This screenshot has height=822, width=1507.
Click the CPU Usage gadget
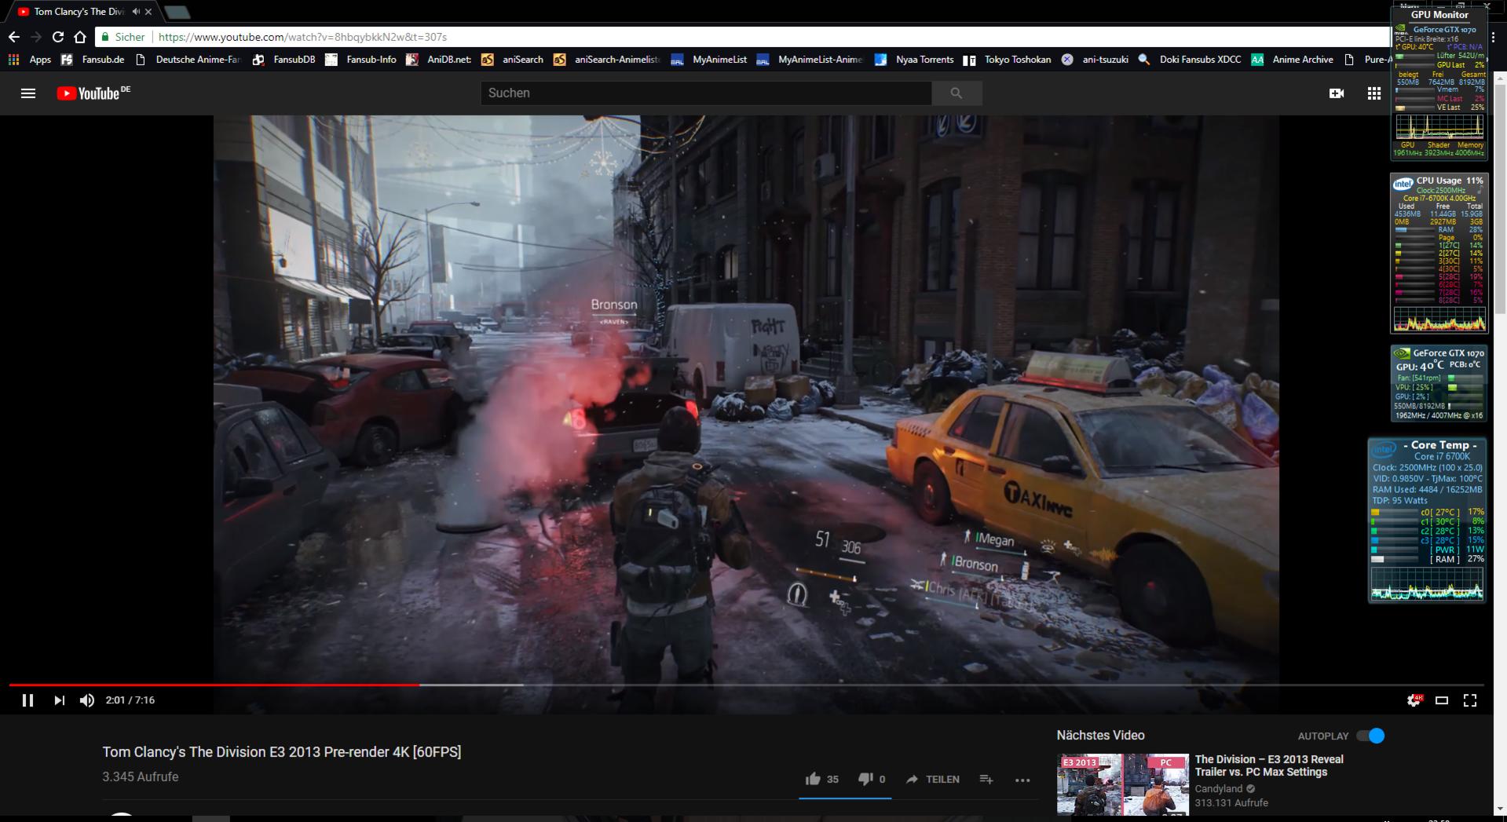click(1439, 253)
